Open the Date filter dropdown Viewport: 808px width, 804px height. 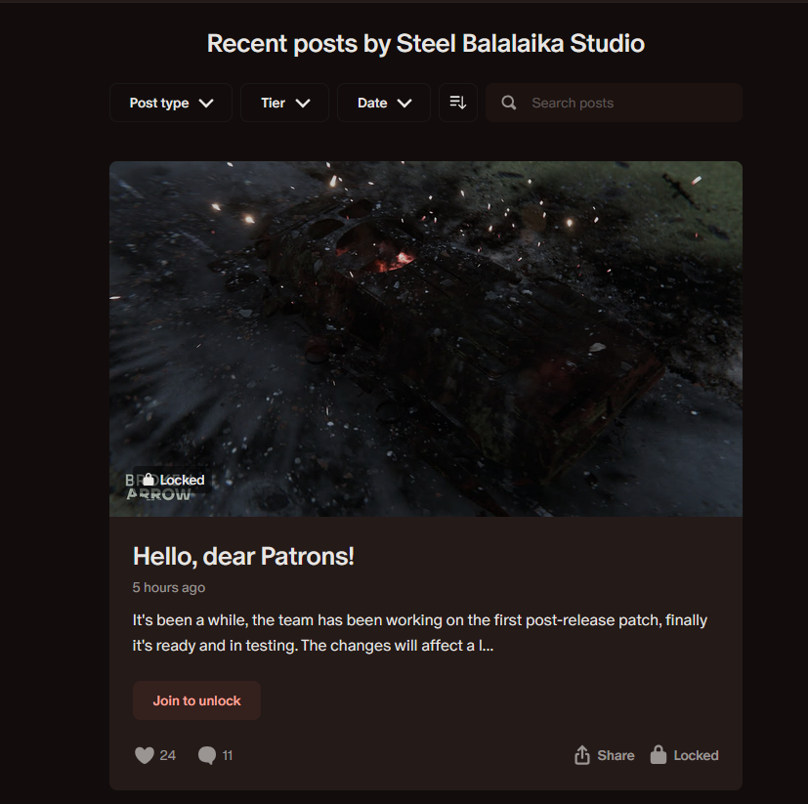coord(384,103)
